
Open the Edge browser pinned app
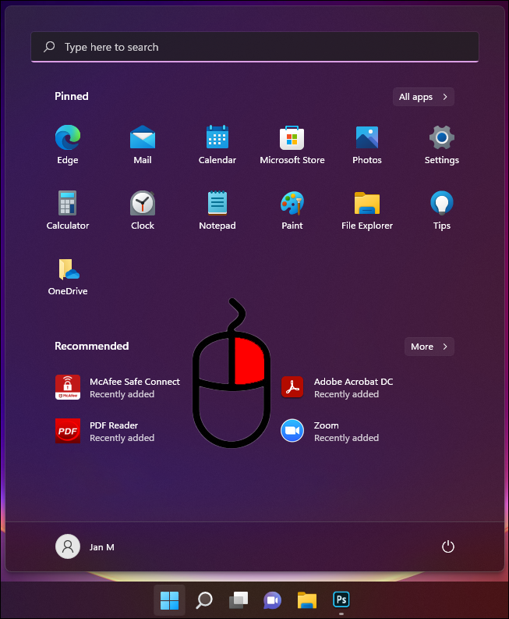(x=67, y=144)
